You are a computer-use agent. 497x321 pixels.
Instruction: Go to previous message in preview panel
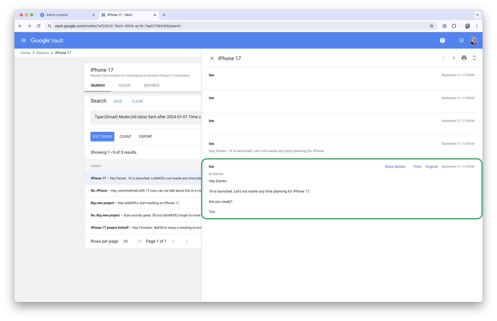click(x=443, y=58)
